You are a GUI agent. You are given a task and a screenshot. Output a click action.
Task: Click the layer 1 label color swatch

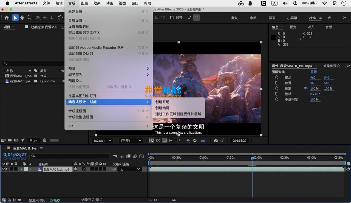pos(26,169)
